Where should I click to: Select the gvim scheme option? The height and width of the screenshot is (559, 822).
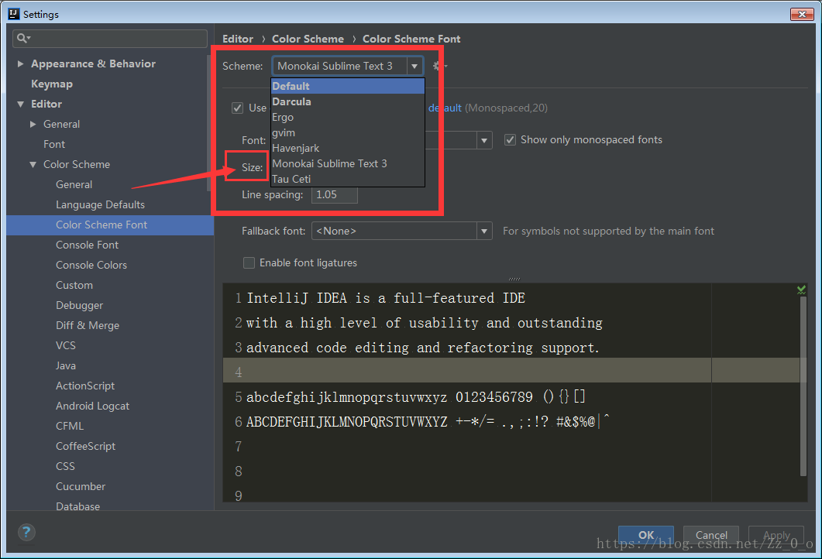pyautogui.click(x=347, y=132)
